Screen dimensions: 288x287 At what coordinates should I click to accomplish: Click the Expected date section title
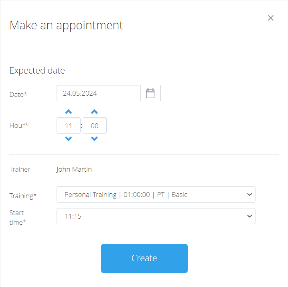[37, 71]
